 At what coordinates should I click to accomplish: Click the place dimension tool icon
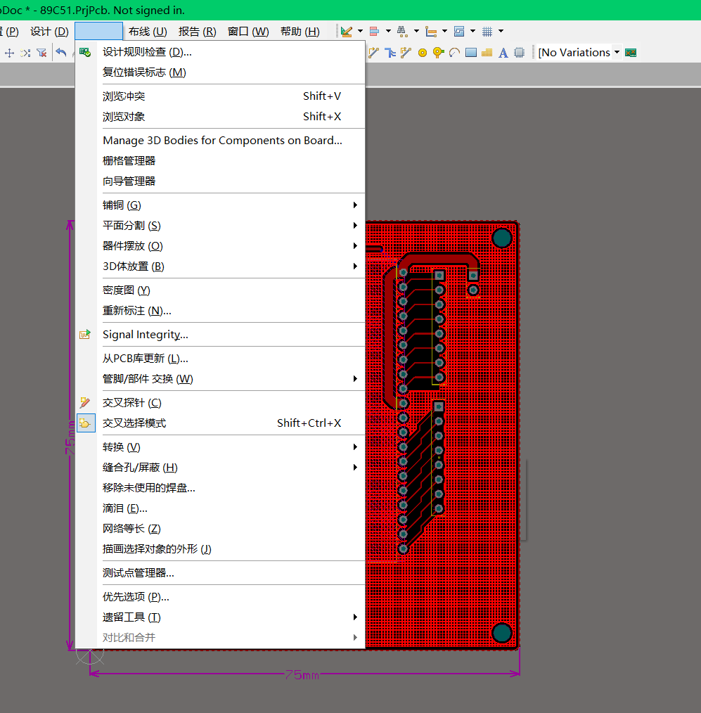(430, 32)
